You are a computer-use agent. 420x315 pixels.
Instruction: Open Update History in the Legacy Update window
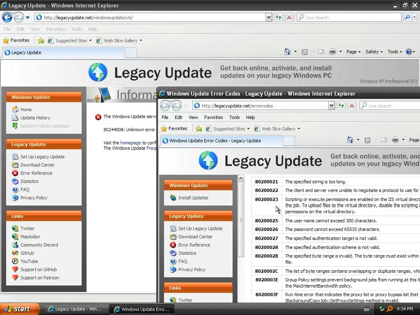click(35, 118)
